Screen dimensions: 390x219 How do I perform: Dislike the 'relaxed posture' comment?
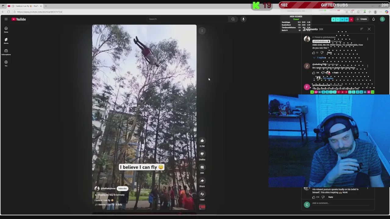323,197
